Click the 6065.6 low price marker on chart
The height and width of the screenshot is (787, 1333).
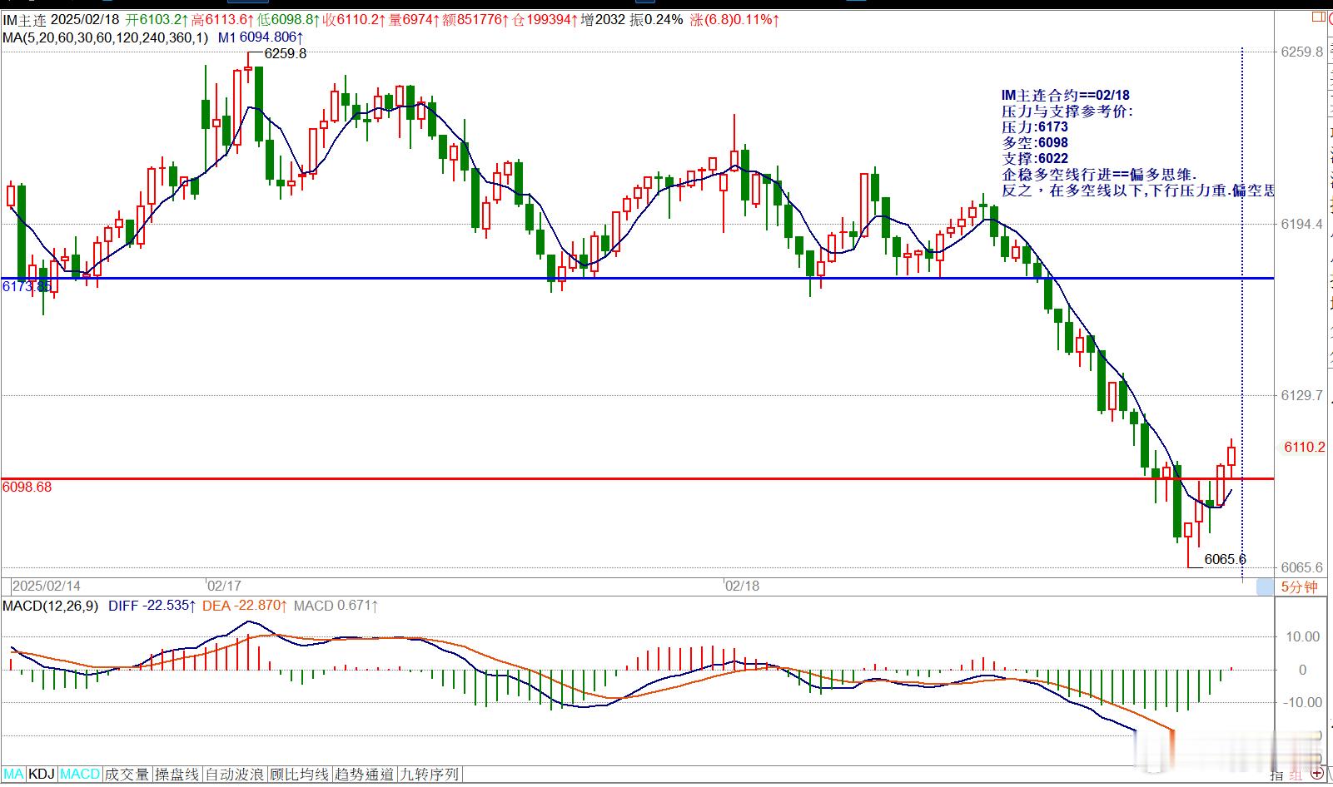1225,559
